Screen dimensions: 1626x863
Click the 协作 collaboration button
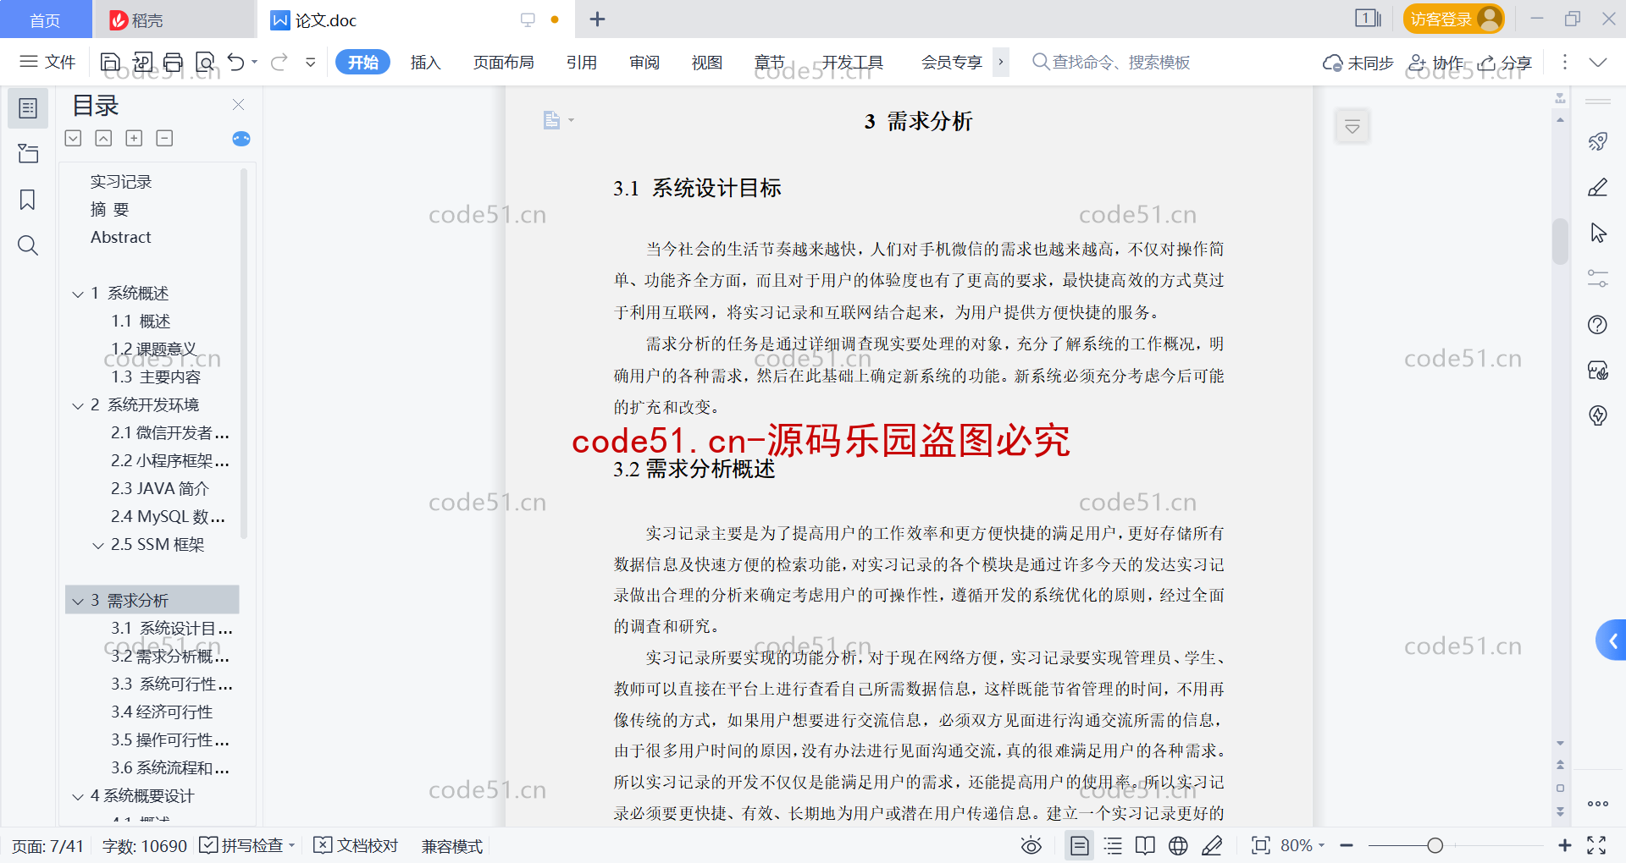click(1435, 63)
